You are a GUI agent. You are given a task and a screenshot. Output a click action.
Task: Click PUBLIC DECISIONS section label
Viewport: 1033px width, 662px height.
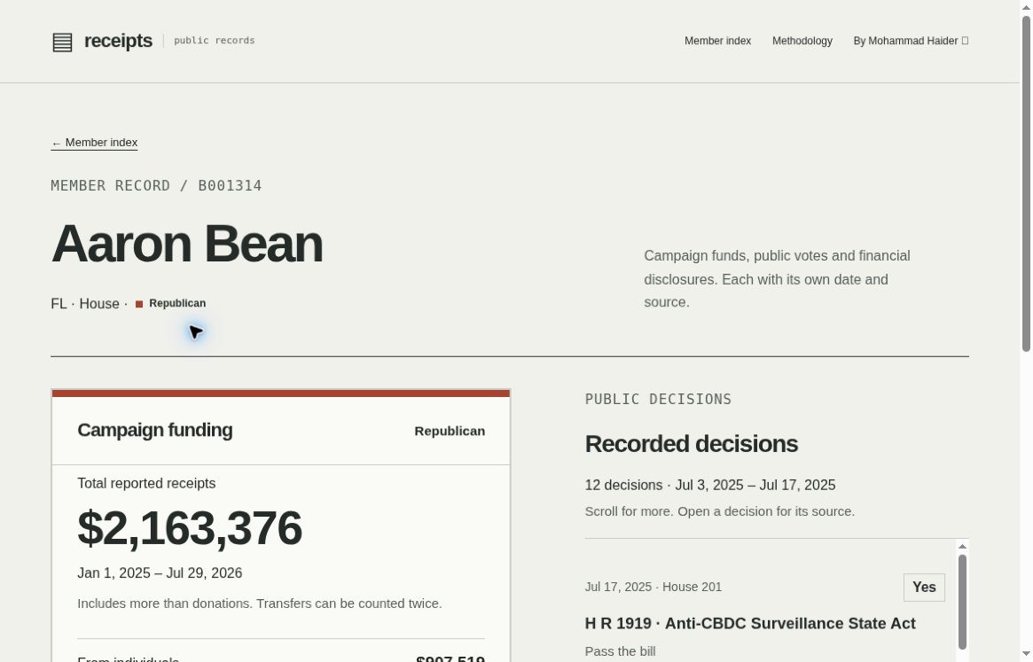658,399
